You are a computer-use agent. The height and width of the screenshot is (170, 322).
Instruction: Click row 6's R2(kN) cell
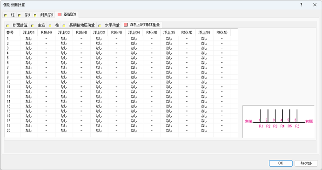81,63
